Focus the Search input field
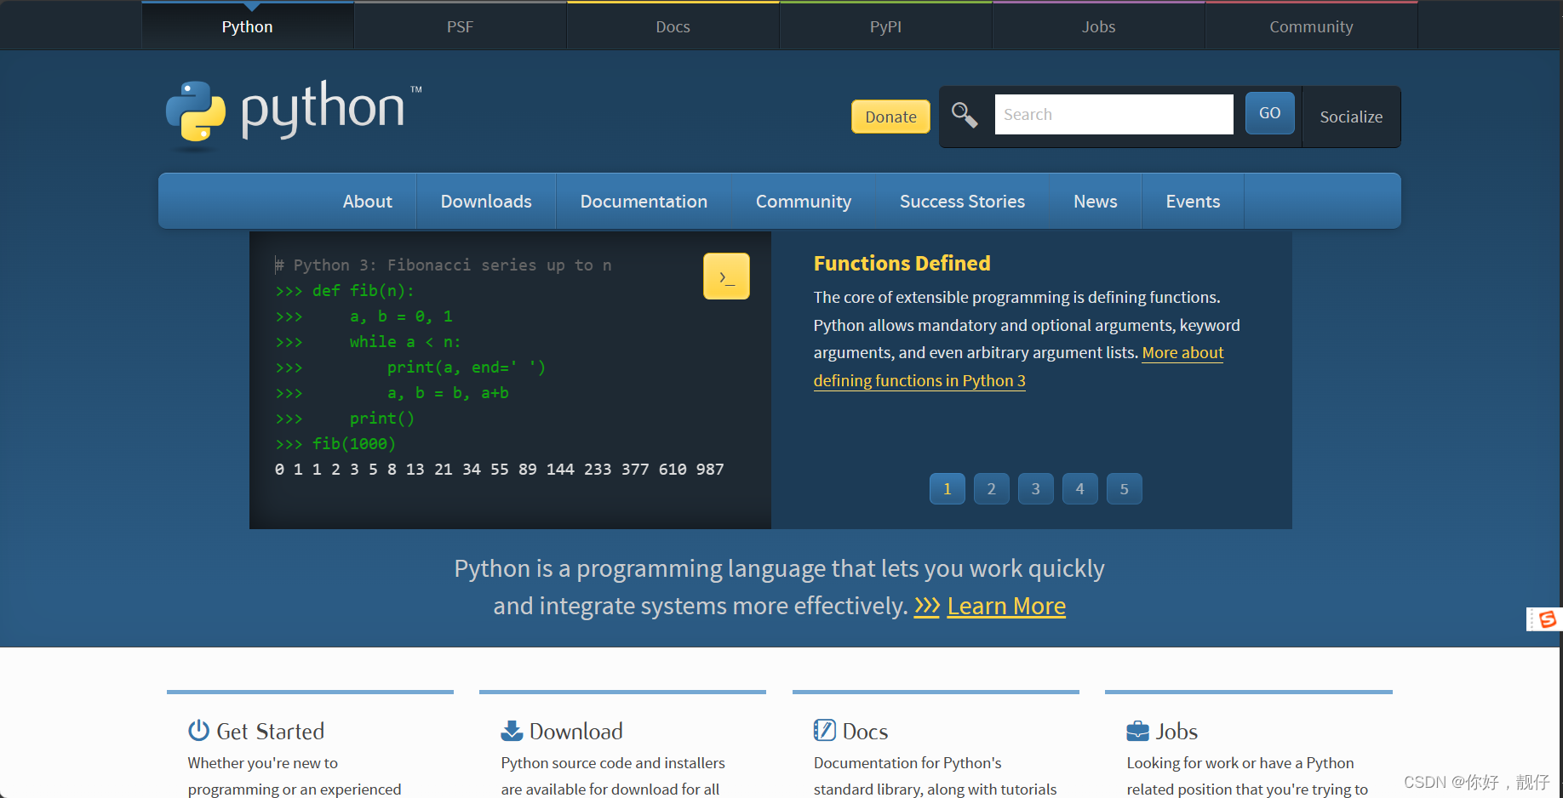The height and width of the screenshot is (798, 1563). tap(1114, 114)
